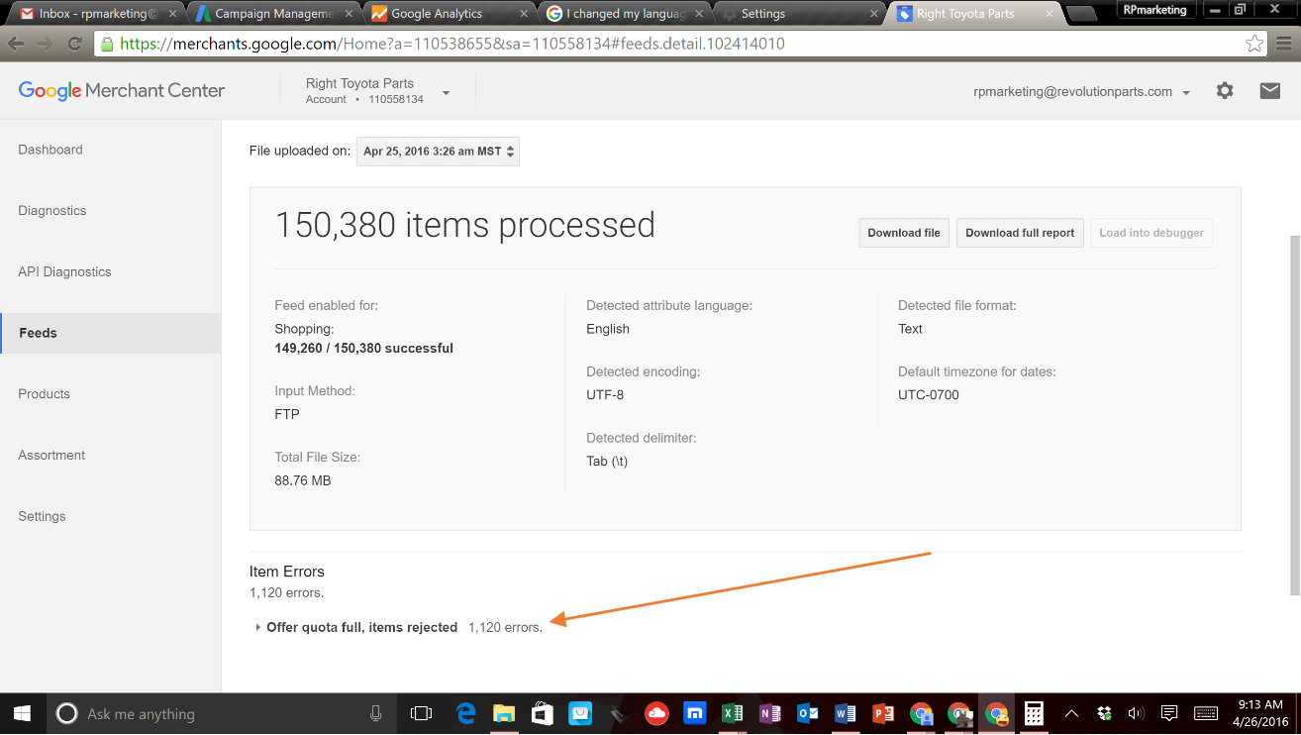1301x735 pixels.
Task: Click the RPmarketing Chrome profile button
Action: [x=1154, y=9]
